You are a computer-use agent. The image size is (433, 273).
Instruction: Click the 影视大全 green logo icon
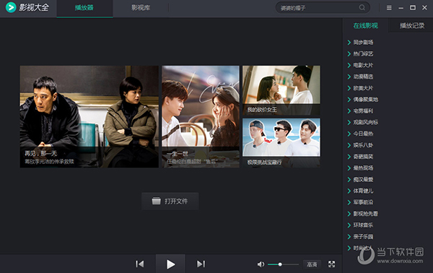tap(11, 7)
